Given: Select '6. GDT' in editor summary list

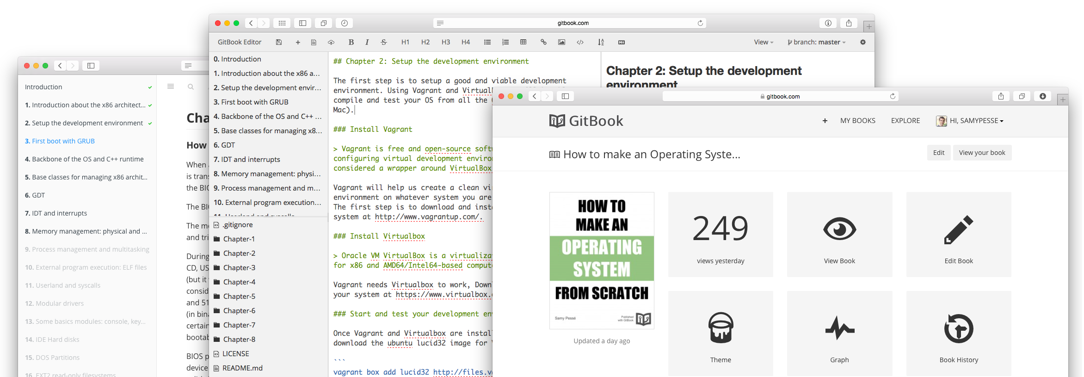Looking at the screenshot, I should (x=224, y=145).
